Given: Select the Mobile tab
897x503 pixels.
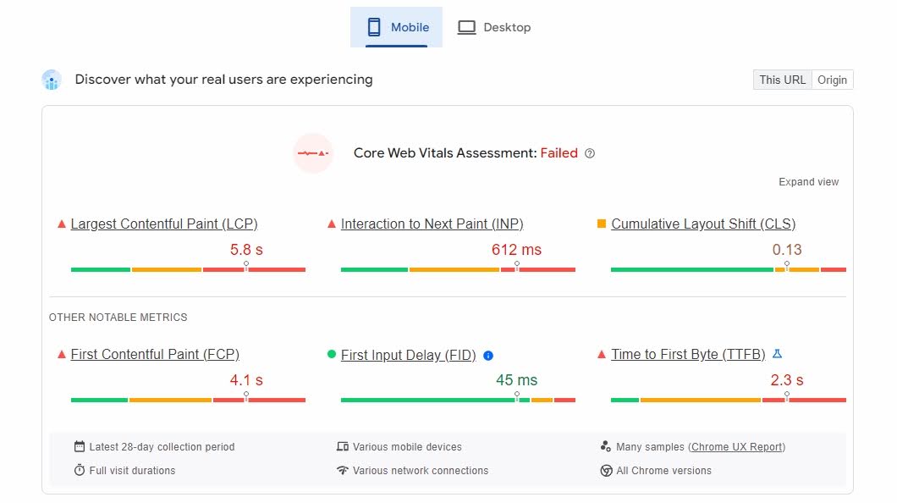Looking at the screenshot, I should [x=396, y=26].
